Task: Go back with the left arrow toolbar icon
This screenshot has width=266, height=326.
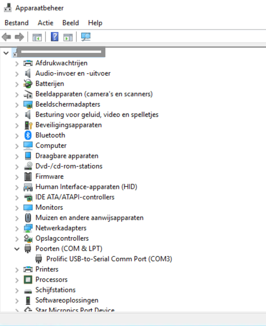Action: [7, 37]
